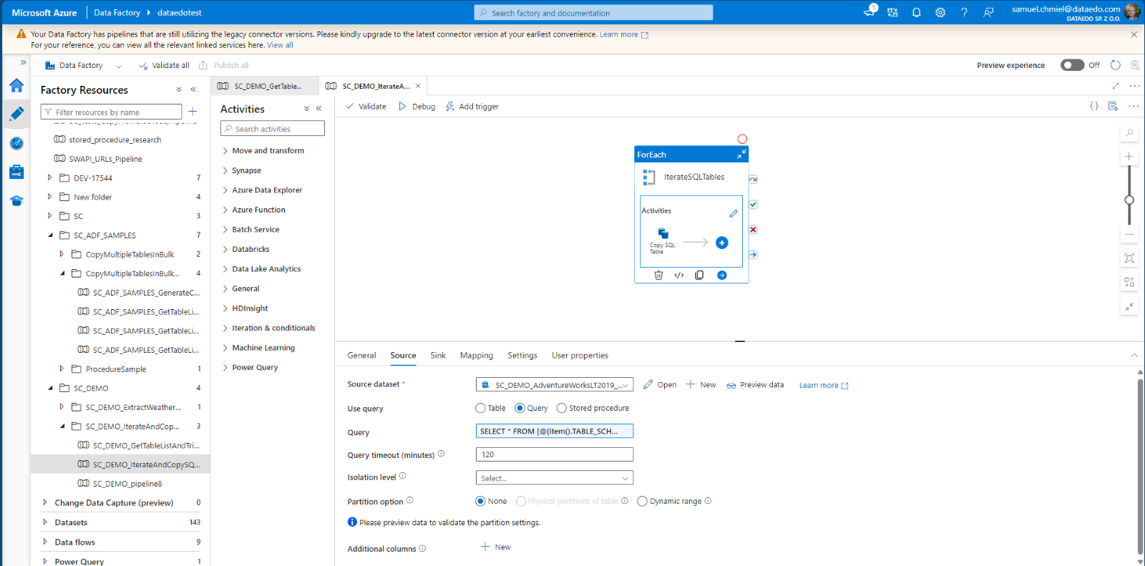
Task: Open the Author pencil hub
Action: pos(16,114)
